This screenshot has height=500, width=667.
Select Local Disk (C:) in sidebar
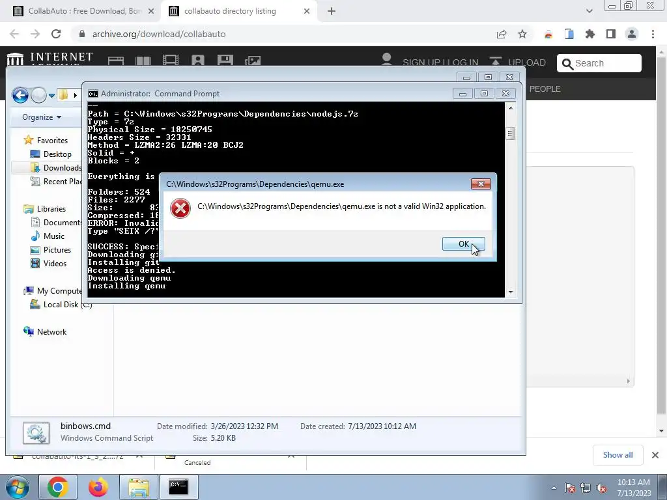coord(67,305)
